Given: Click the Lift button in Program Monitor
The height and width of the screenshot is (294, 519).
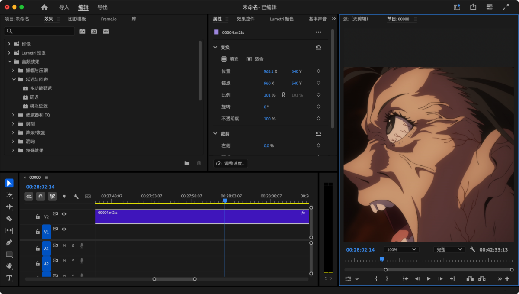Looking at the screenshot, I should tap(470, 279).
